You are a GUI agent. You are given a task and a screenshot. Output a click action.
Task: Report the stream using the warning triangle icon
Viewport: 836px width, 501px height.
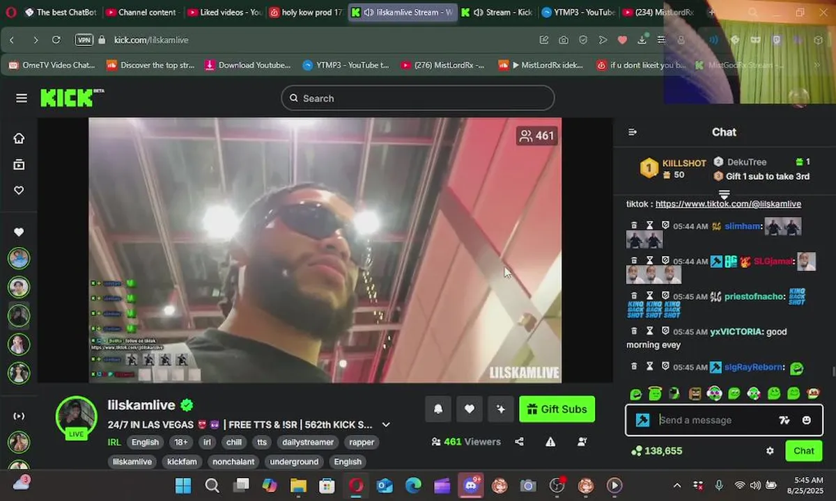[x=550, y=442]
